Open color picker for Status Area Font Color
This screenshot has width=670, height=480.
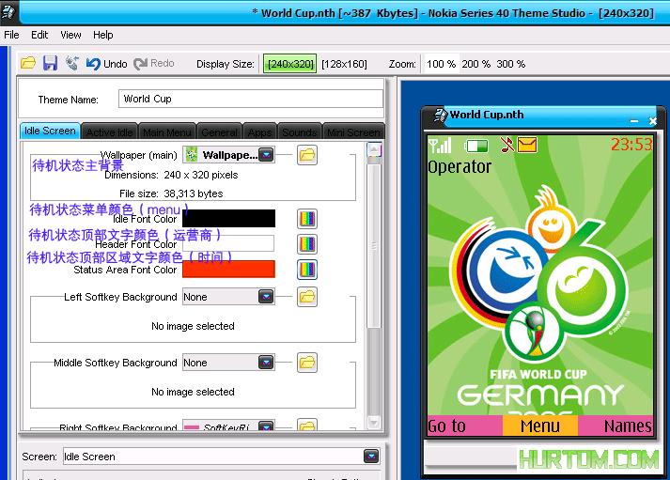pos(307,270)
